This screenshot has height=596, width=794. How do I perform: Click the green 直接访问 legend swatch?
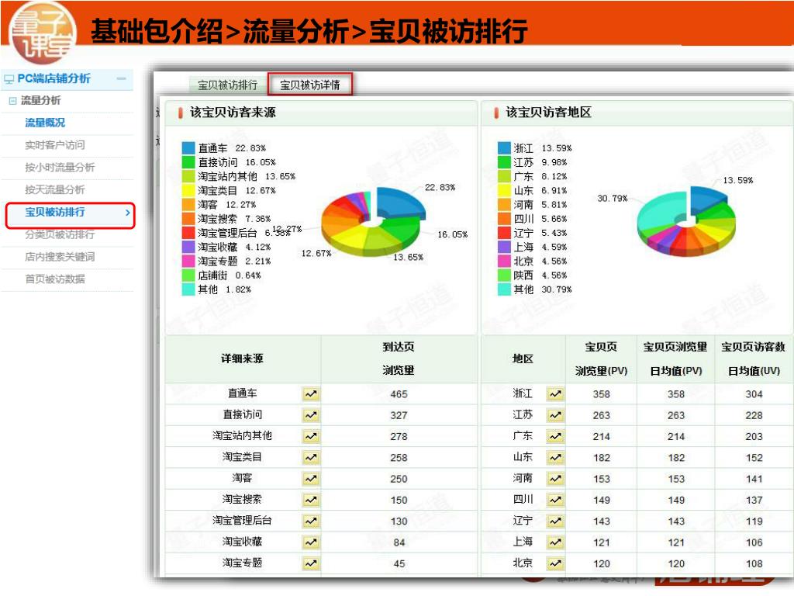[188, 162]
